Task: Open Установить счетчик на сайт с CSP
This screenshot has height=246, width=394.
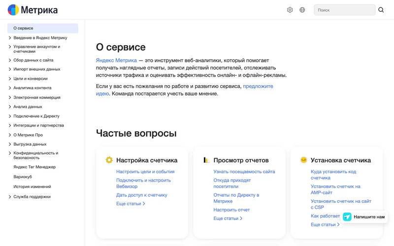Action: (341, 204)
